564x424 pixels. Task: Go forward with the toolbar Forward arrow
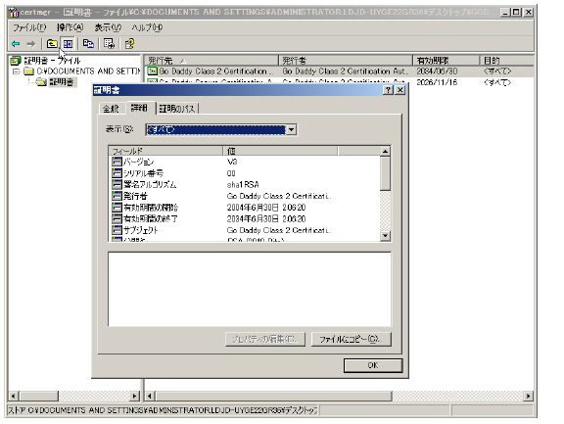point(31,44)
